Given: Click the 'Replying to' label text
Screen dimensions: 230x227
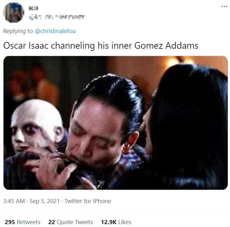Looking at the screenshot, I should (x=18, y=31).
